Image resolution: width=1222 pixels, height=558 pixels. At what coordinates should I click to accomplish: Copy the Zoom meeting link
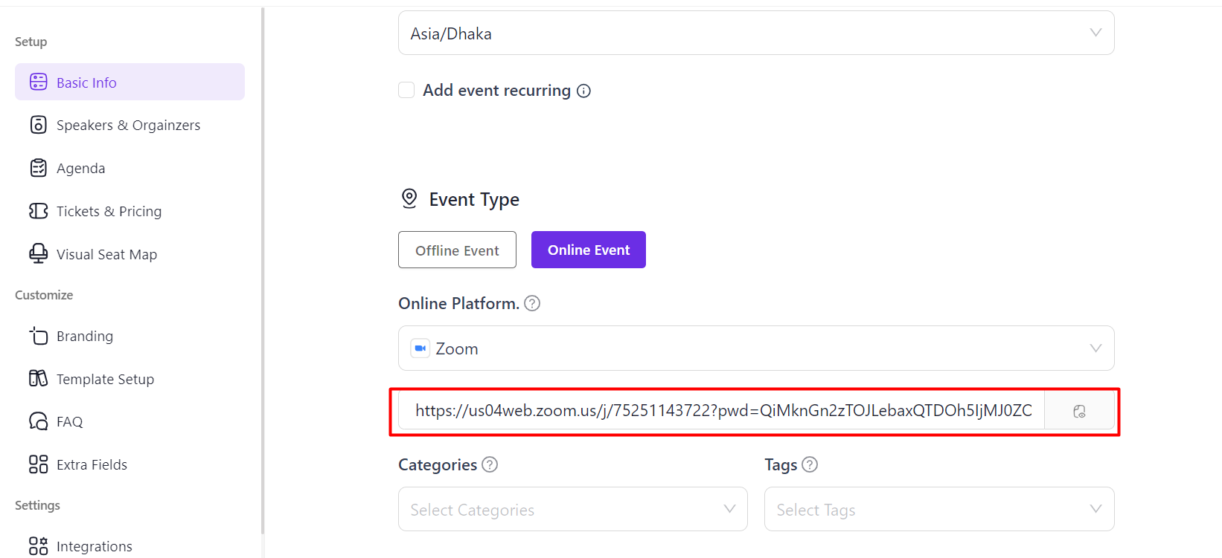click(x=1079, y=411)
